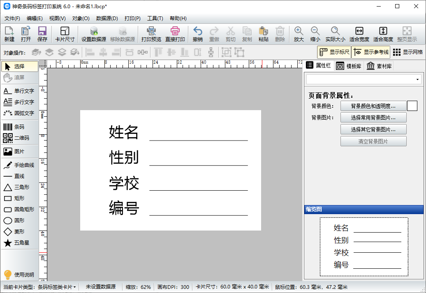
Task: Click 选择常用背景图片 button
Action: (x=373, y=118)
